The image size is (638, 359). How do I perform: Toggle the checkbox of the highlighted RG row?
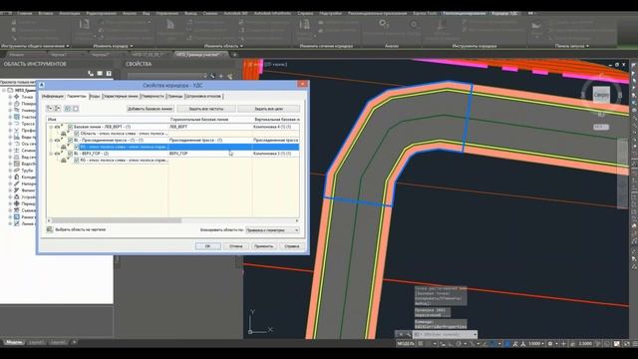[x=77, y=147]
